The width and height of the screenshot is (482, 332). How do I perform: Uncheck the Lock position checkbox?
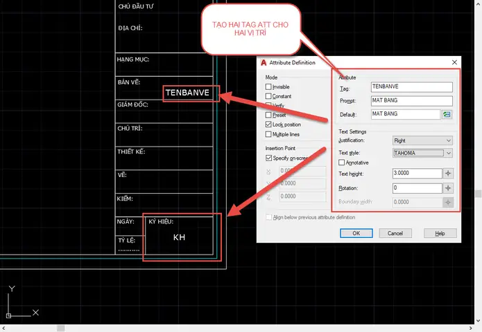268,124
